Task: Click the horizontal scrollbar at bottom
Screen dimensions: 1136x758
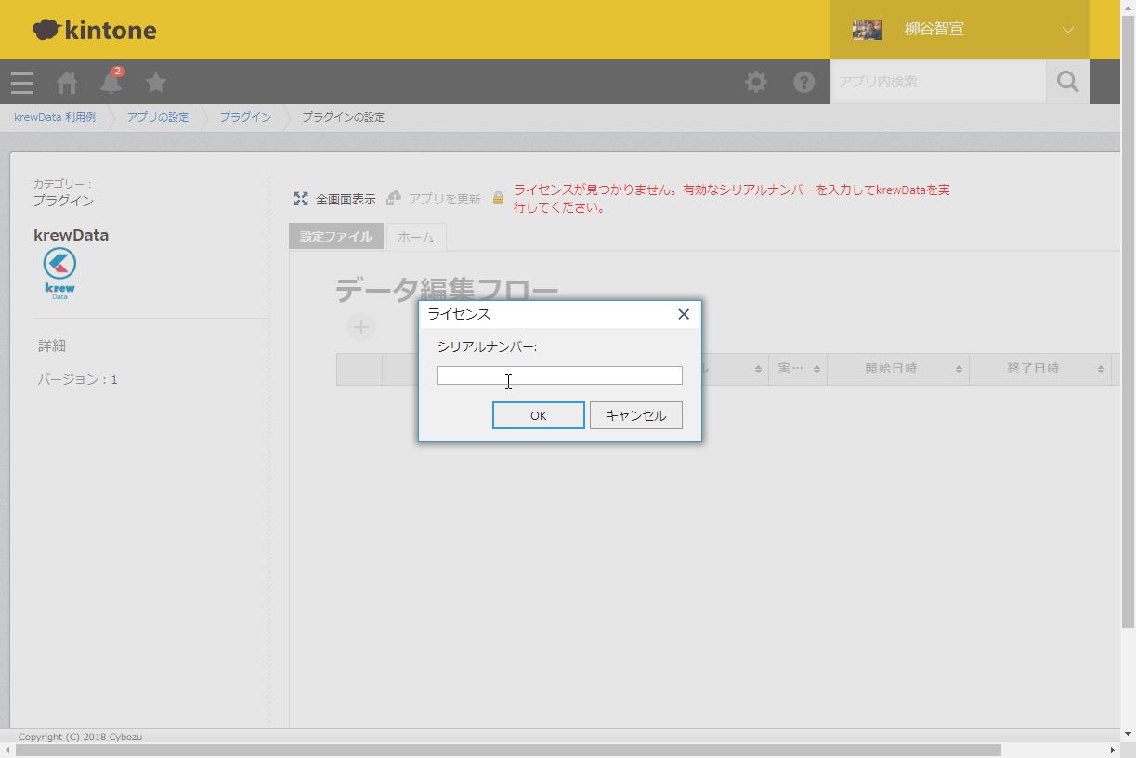Action: (508, 750)
